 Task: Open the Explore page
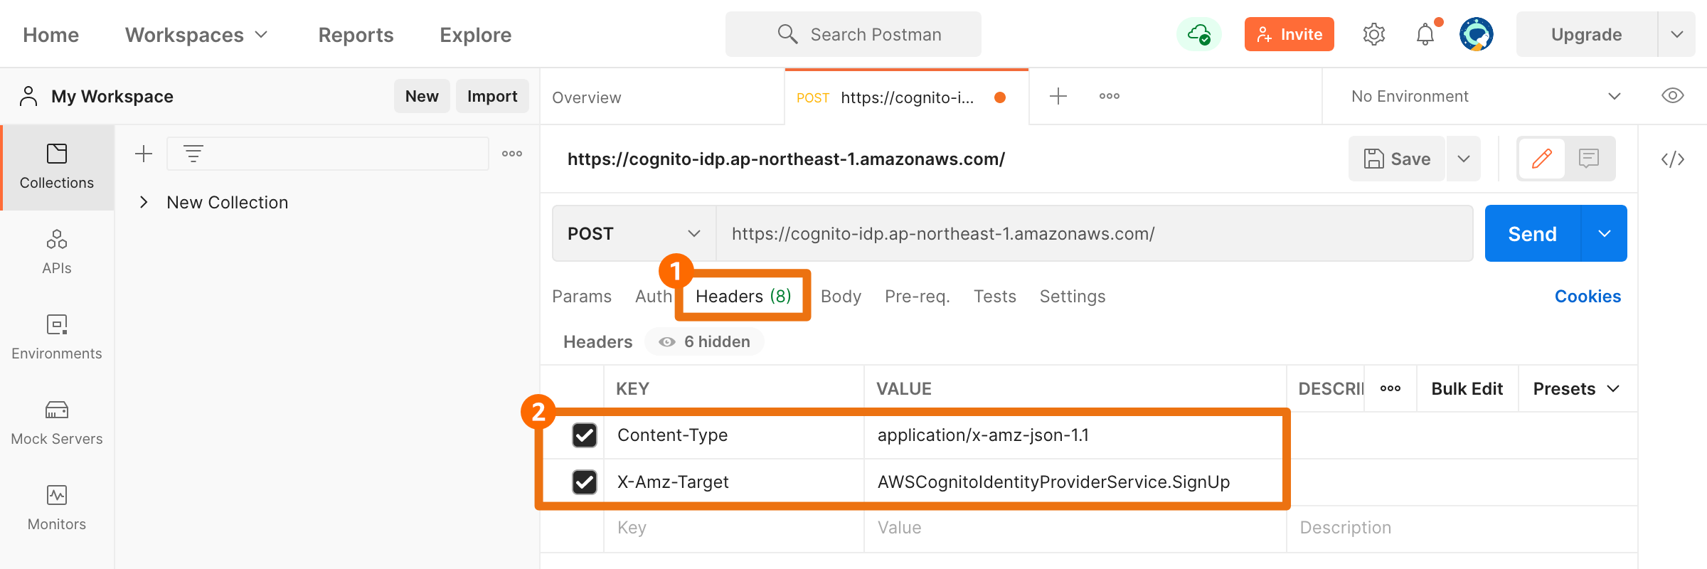(475, 34)
